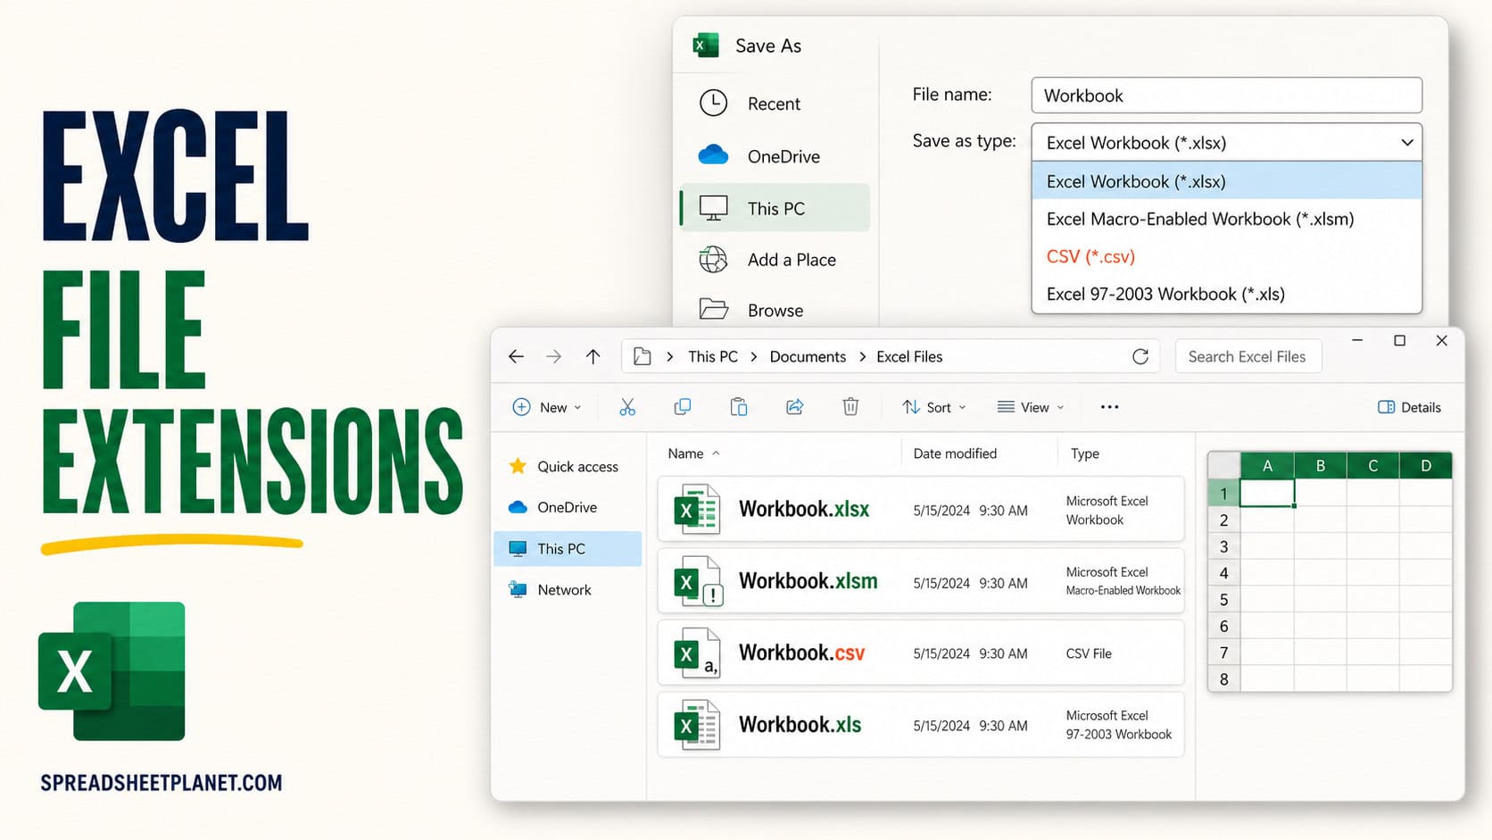Toggle the Details pane button
The image size is (1492, 840).
point(1410,407)
